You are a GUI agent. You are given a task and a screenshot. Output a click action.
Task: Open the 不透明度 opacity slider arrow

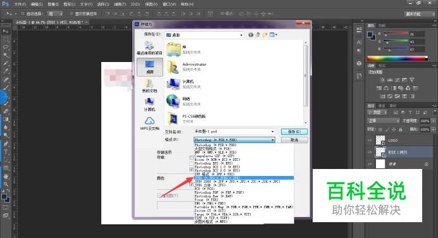click(433, 121)
